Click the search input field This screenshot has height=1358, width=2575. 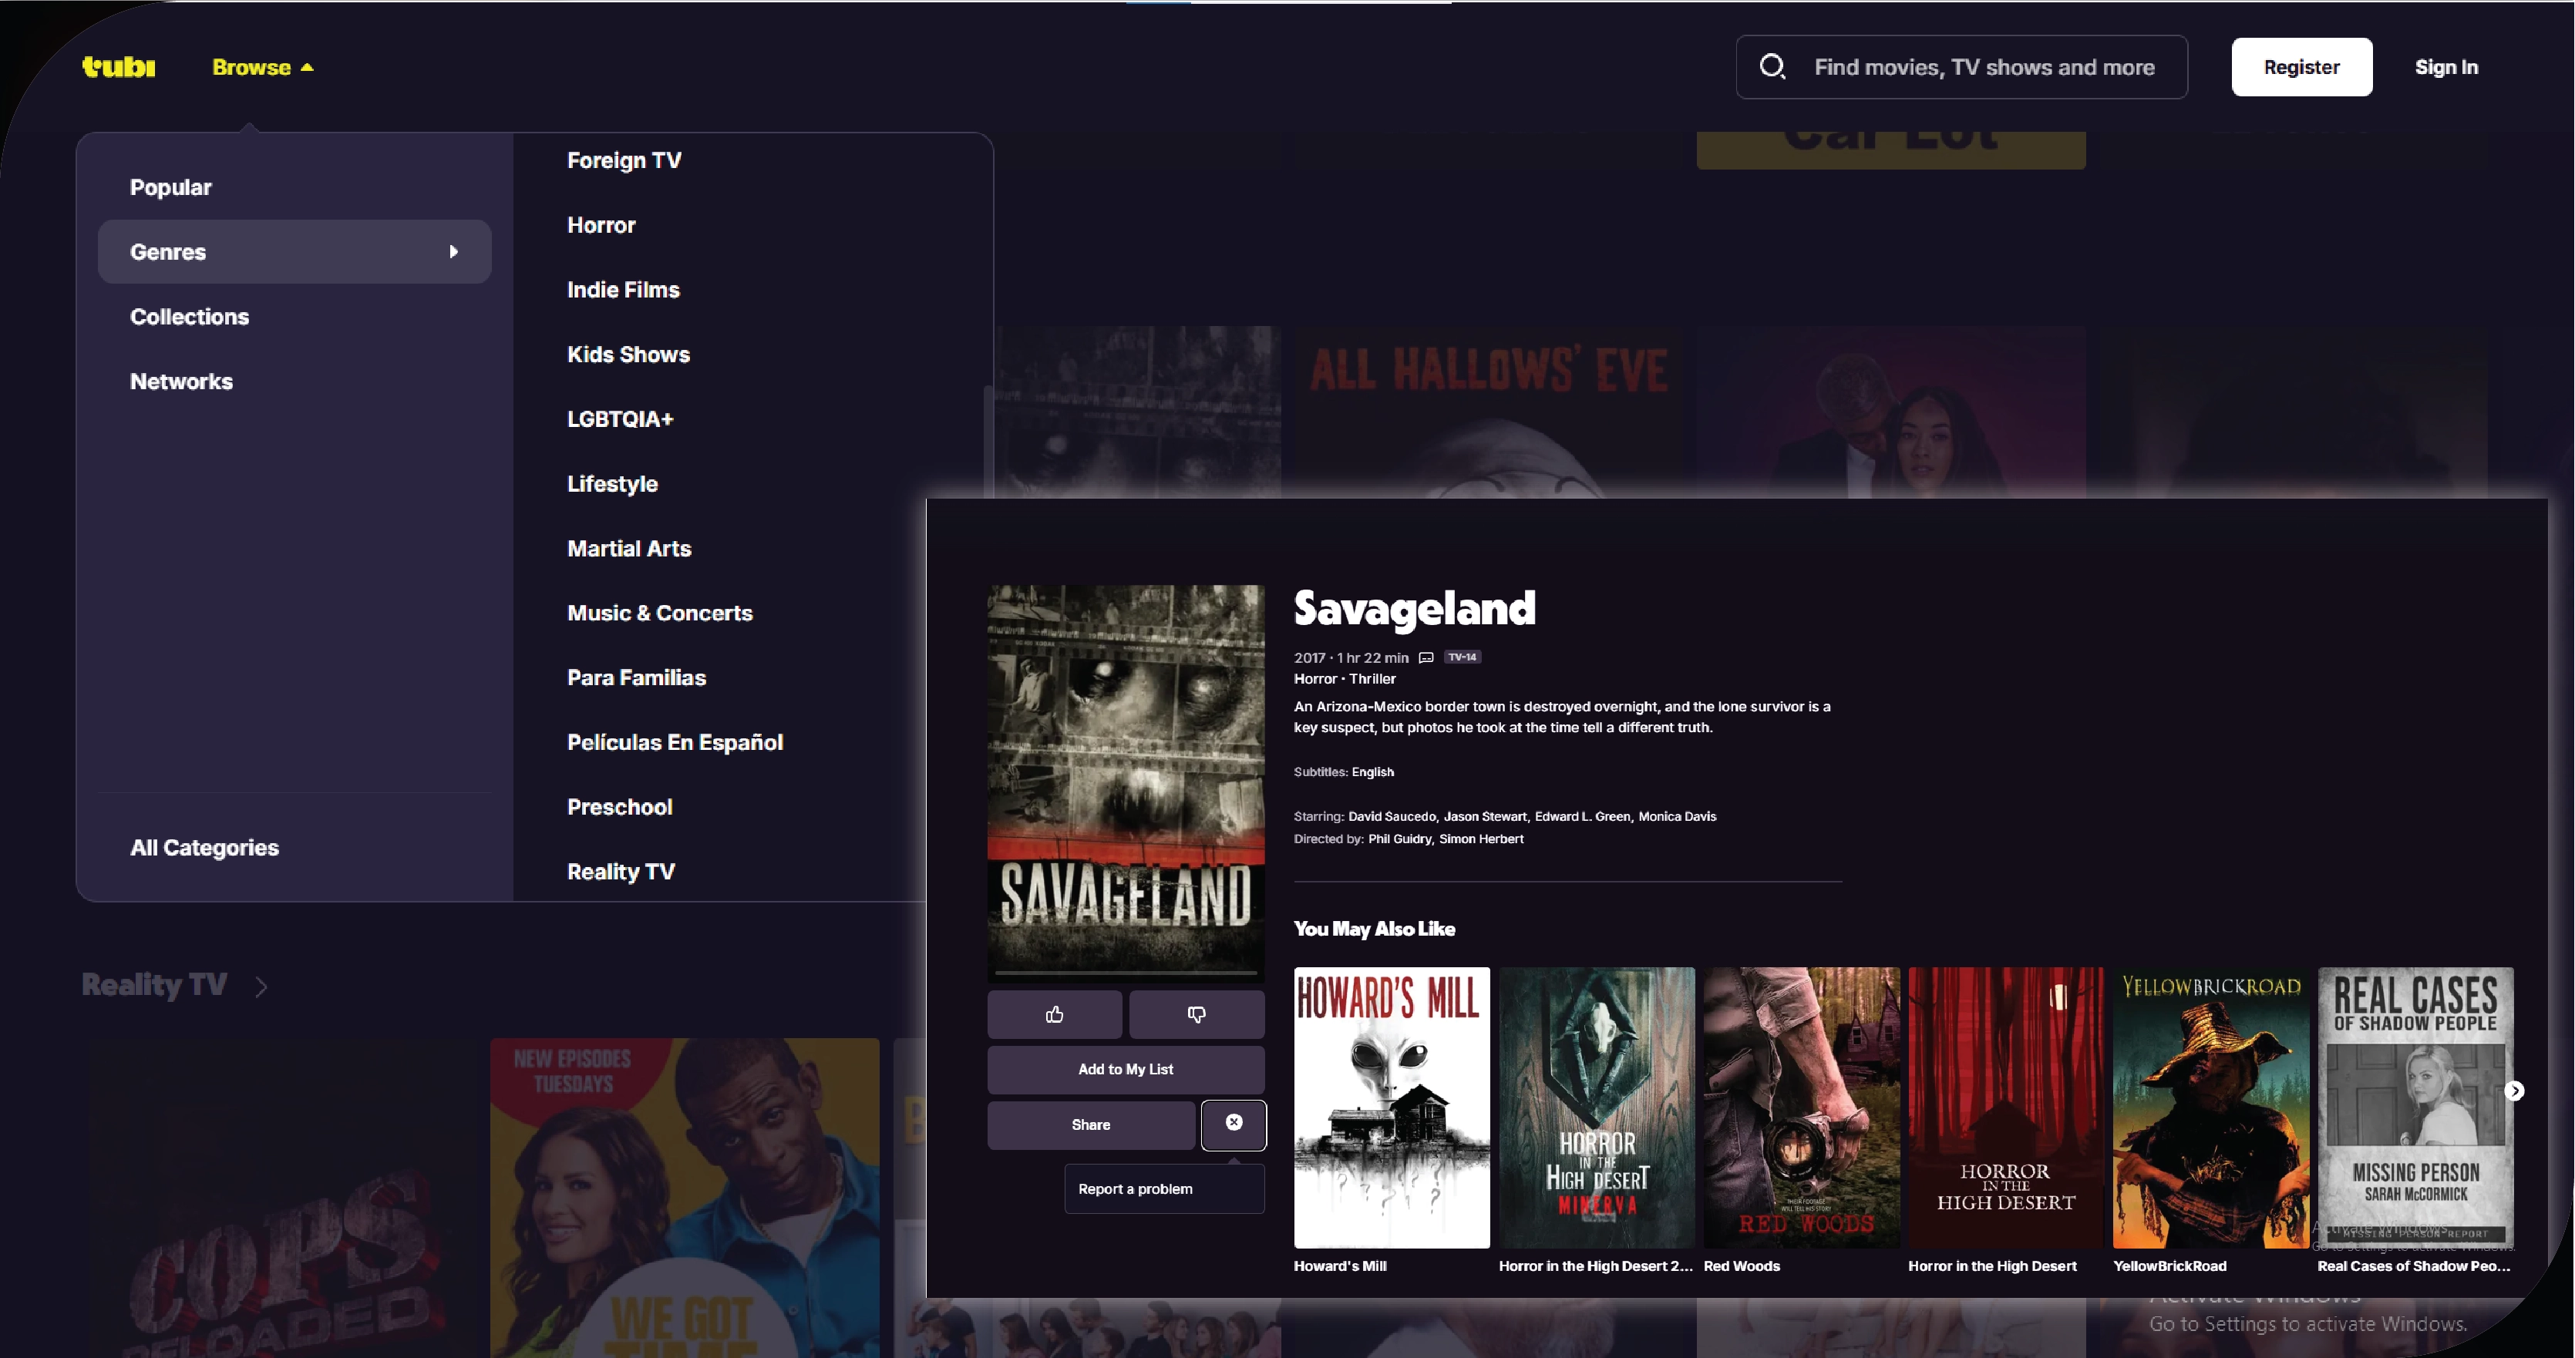tap(1983, 67)
